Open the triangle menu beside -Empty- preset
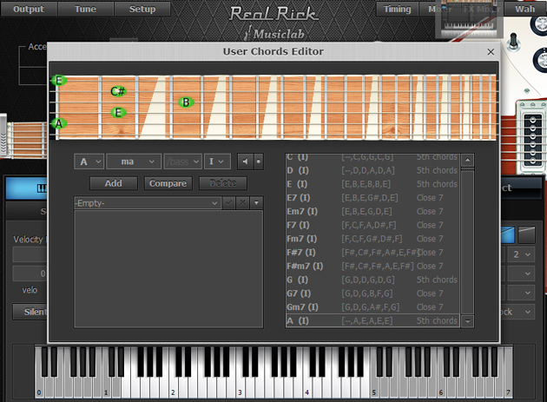547x402 pixels. pyautogui.click(x=256, y=203)
